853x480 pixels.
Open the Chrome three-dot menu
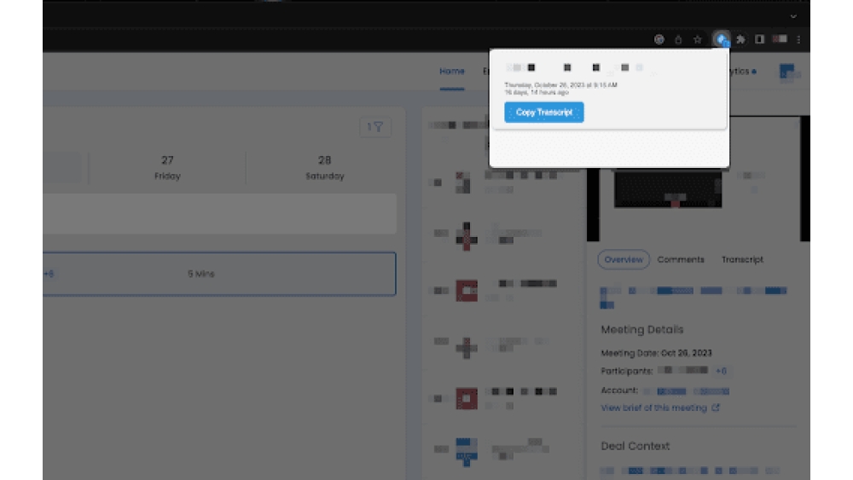pos(798,39)
